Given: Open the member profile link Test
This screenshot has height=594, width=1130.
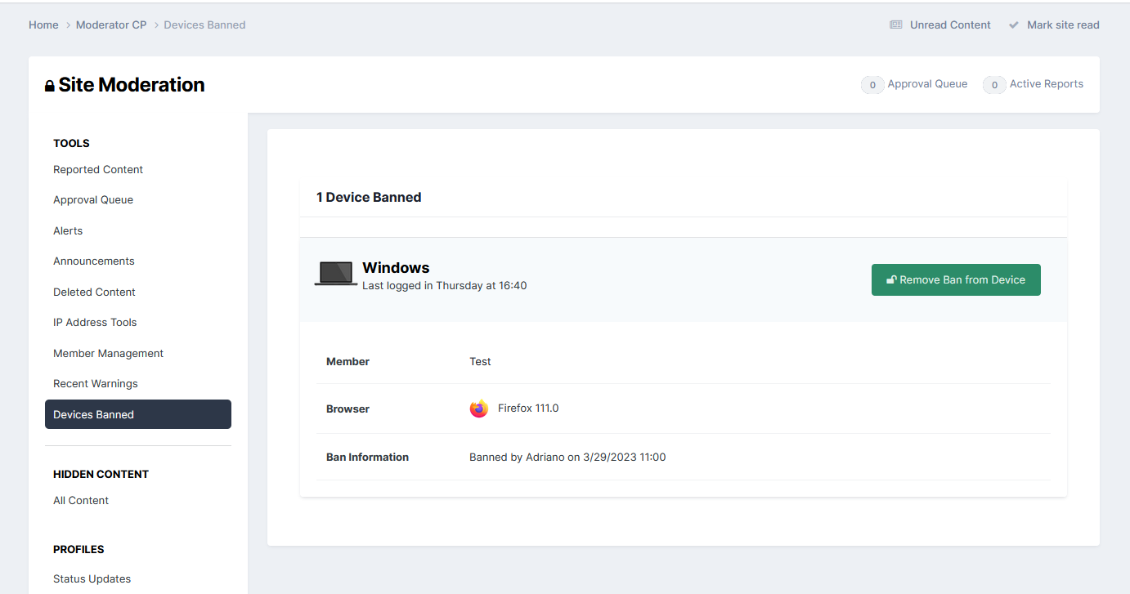Looking at the screenshot, I should click(x=480, y=361).
